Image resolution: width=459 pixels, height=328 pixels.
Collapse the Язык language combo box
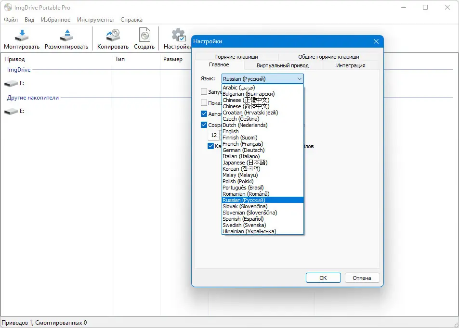click(262, 79)
